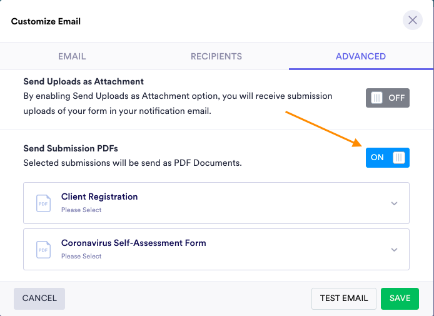434x316 pixels.
Task: Click the "Send Uploads as Attachment" heading
Action: point(84,81)
